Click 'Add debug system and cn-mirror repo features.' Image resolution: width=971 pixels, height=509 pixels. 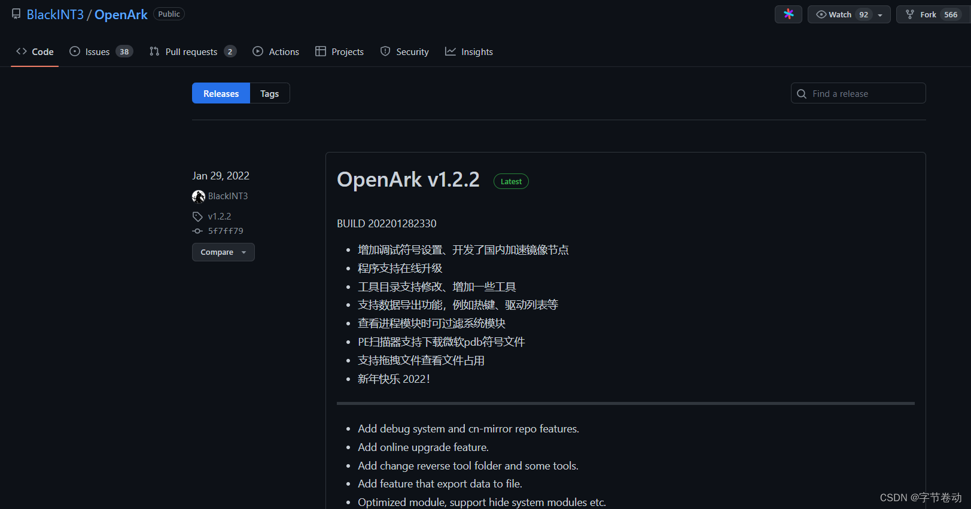[x=468, y=429]
